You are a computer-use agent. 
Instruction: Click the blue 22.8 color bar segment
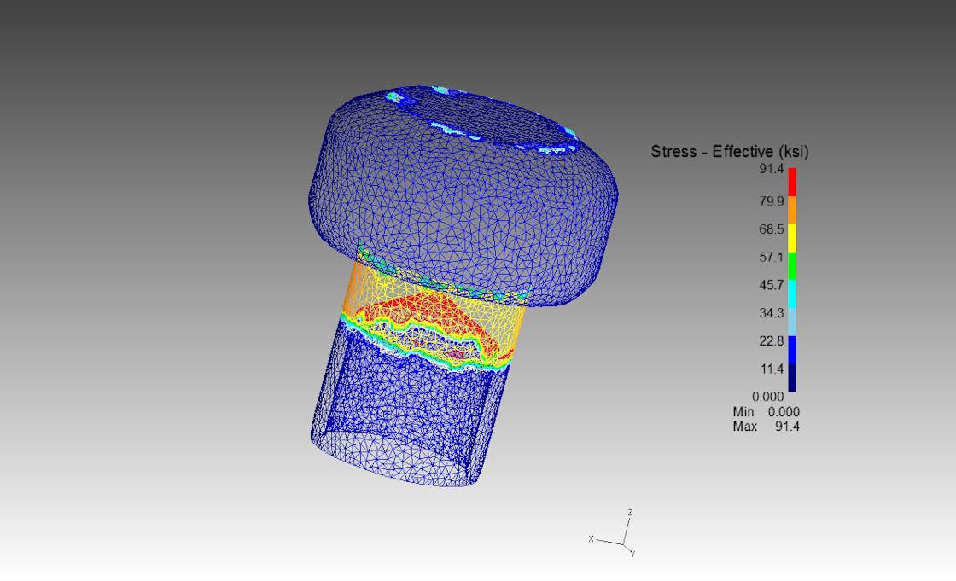click(x=790, y=350)
